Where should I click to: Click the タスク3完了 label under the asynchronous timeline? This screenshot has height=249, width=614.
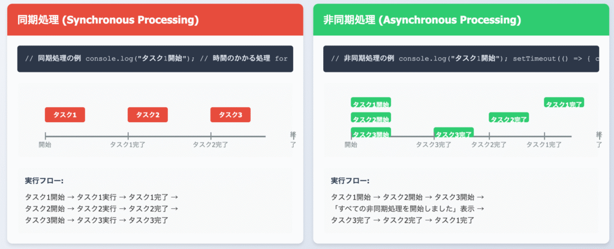[x=434, y=145]
